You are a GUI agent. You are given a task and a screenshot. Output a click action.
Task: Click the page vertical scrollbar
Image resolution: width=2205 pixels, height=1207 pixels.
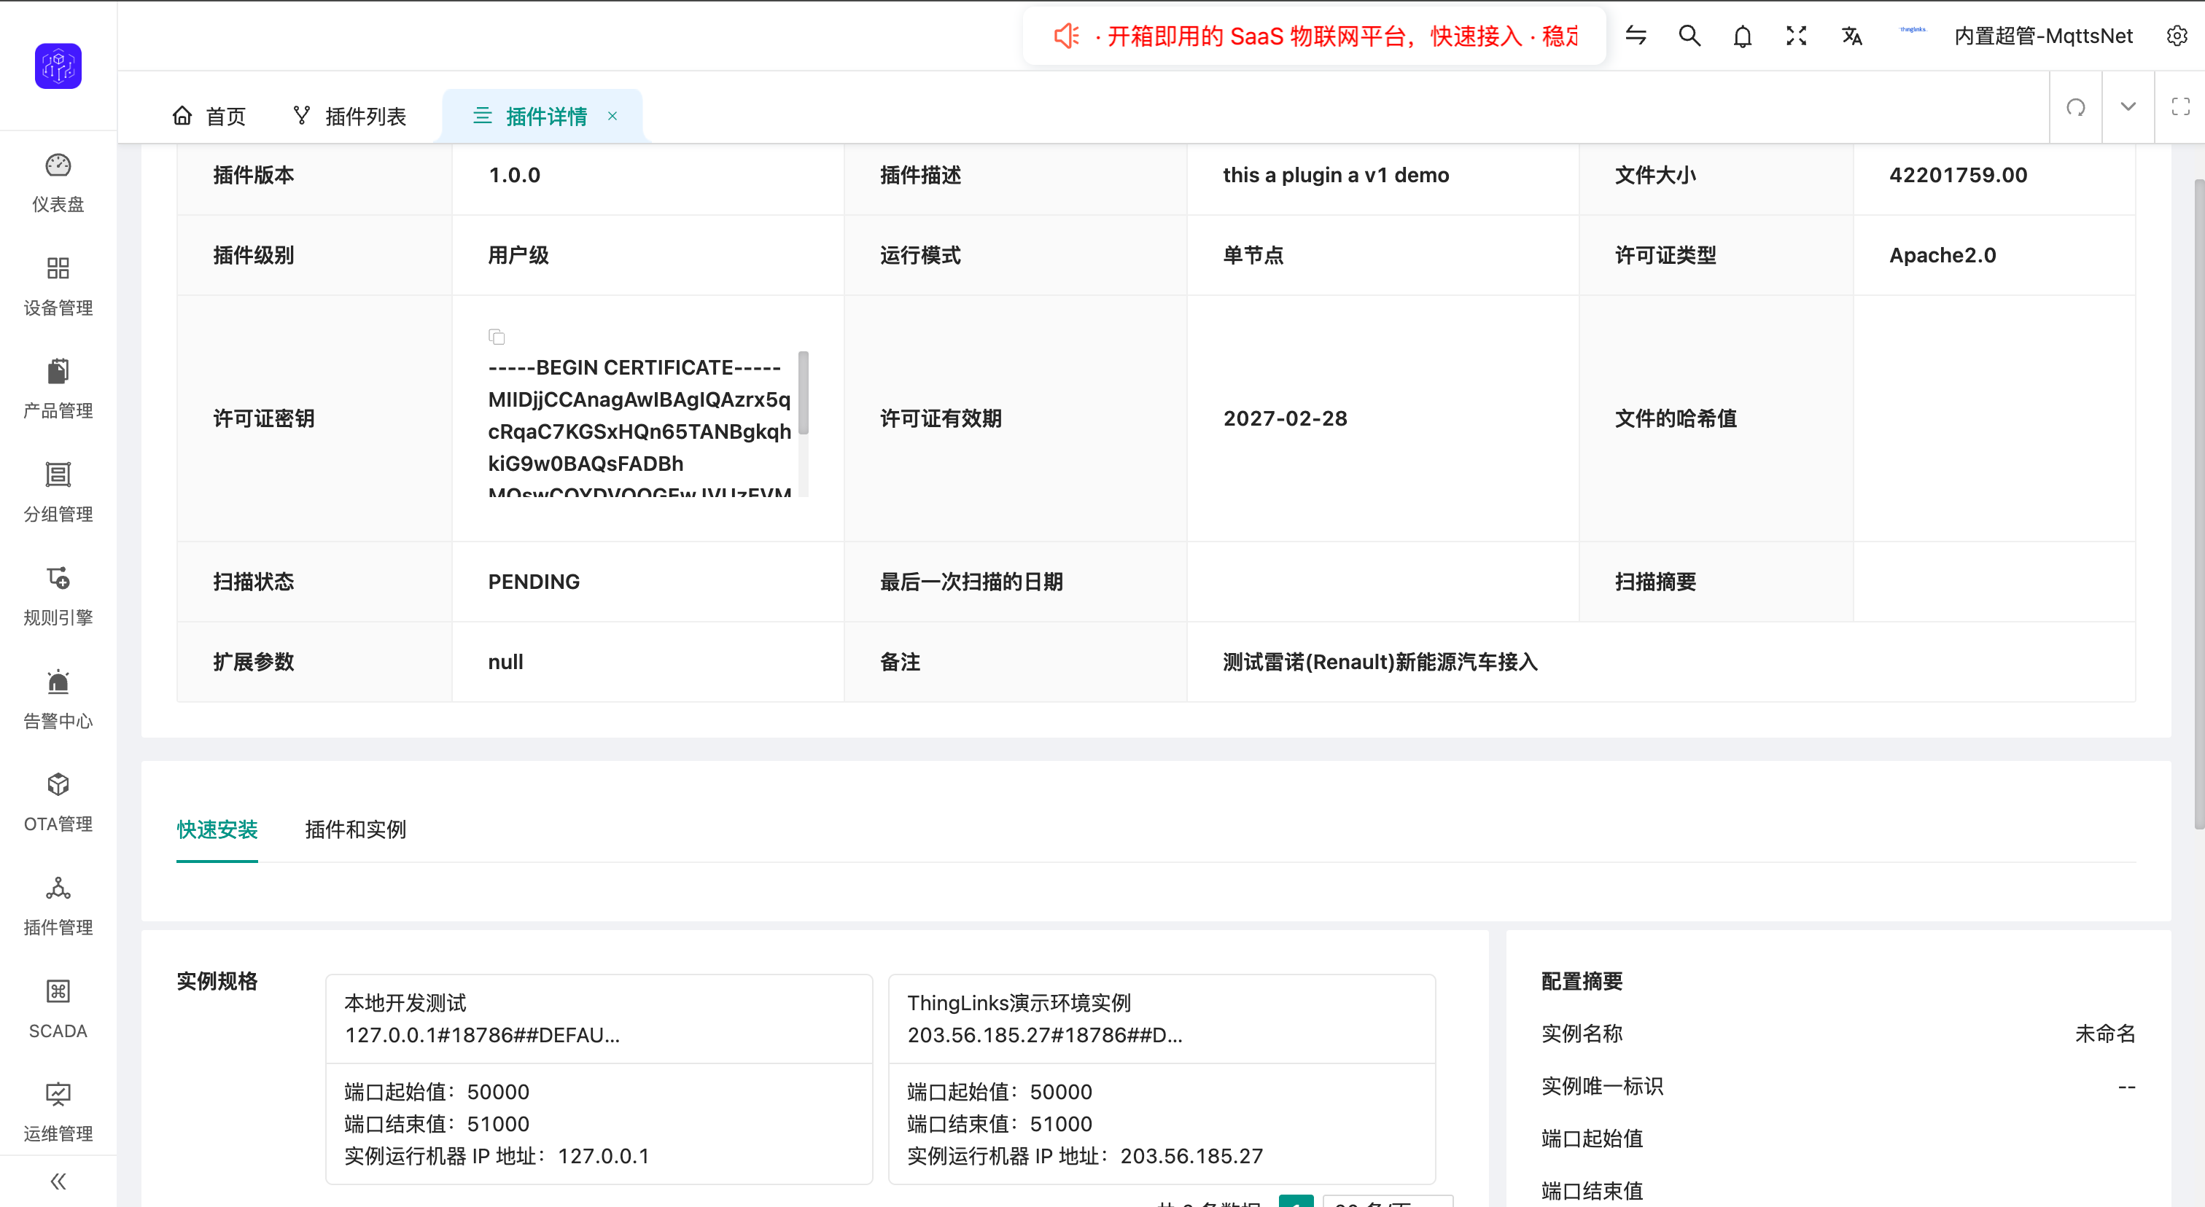2199,503
